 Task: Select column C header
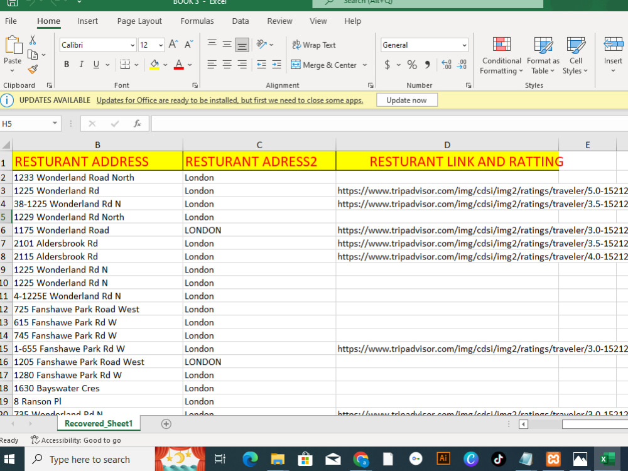point(259,144)
